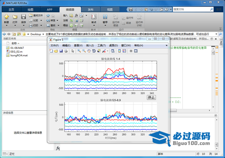225x158 pixels.
Task: Click the browse for folder icon in address bar
Action: tap(19, 34)
